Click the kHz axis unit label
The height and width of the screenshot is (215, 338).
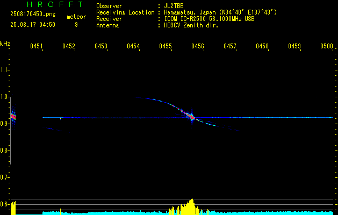click(5, 44)
